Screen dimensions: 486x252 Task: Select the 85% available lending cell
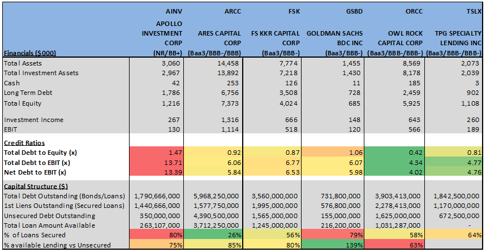point(213,245)
